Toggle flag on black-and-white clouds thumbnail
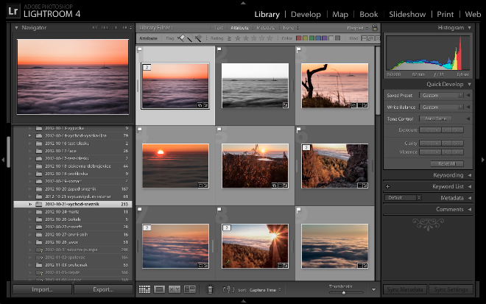The width and height of the screenshot is (486, 304). [219, 49]
